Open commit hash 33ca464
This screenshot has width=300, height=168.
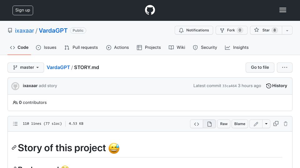pyautogui.click(x=229, y=86)
